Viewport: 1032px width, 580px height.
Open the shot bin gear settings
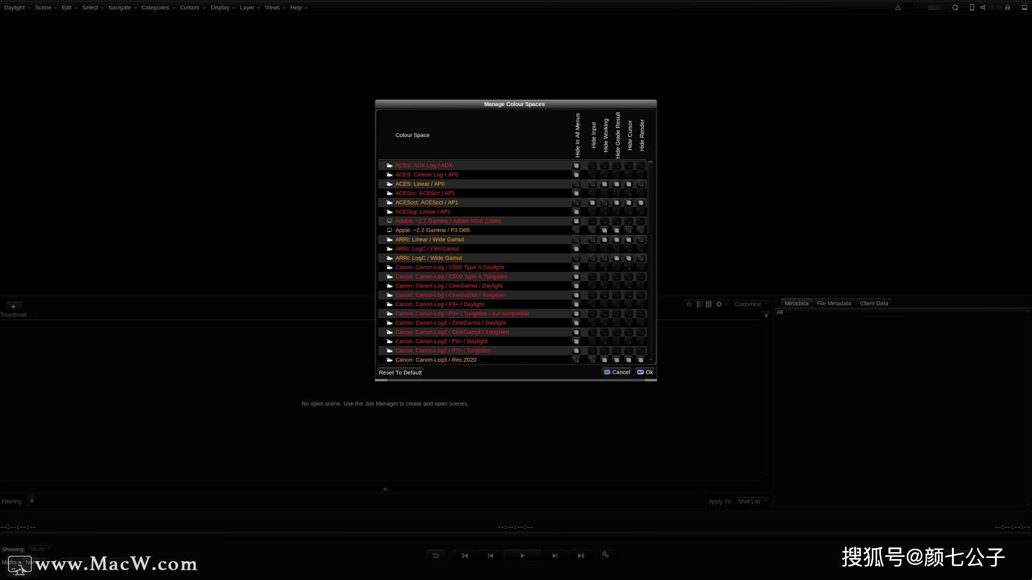coord(719,304)
